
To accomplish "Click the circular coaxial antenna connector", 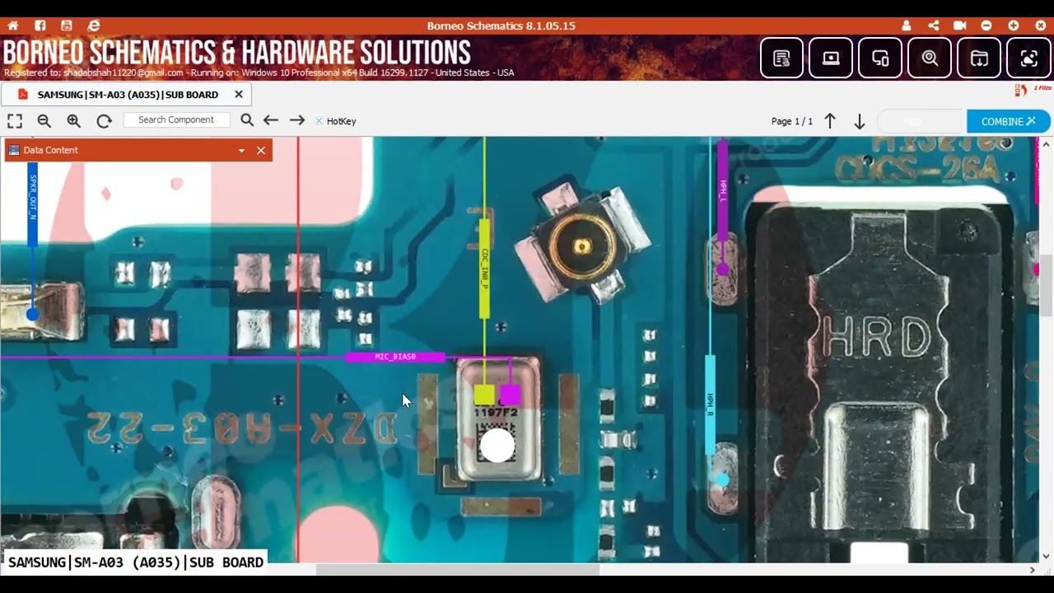I will point(582,245).
